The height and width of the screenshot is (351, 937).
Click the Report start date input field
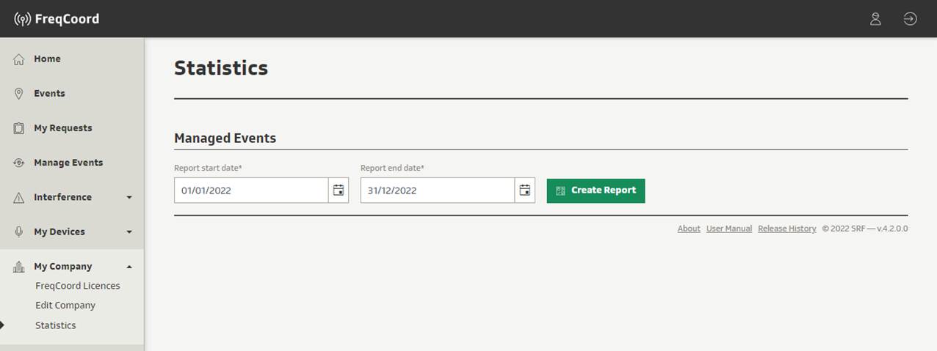250,191
